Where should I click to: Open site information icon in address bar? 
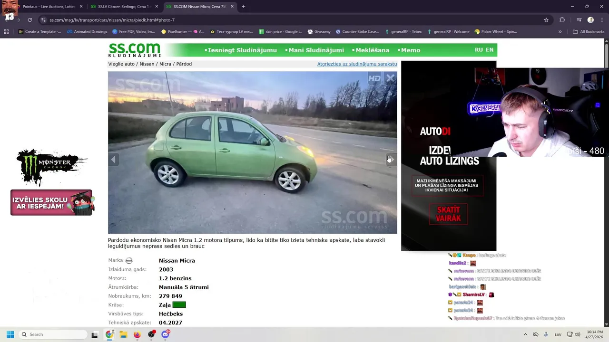pyautogui.click(x=43, y=20)
